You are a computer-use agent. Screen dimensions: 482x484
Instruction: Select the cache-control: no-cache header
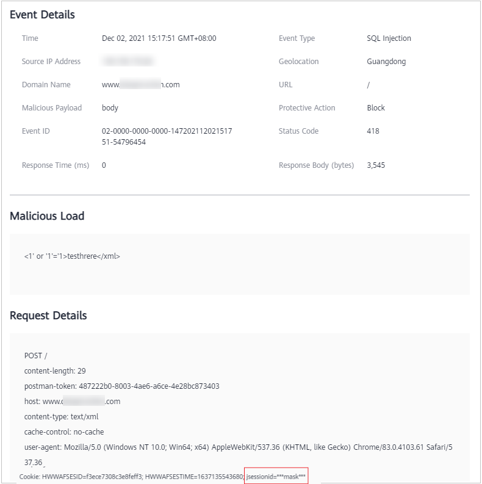point(64,432)
